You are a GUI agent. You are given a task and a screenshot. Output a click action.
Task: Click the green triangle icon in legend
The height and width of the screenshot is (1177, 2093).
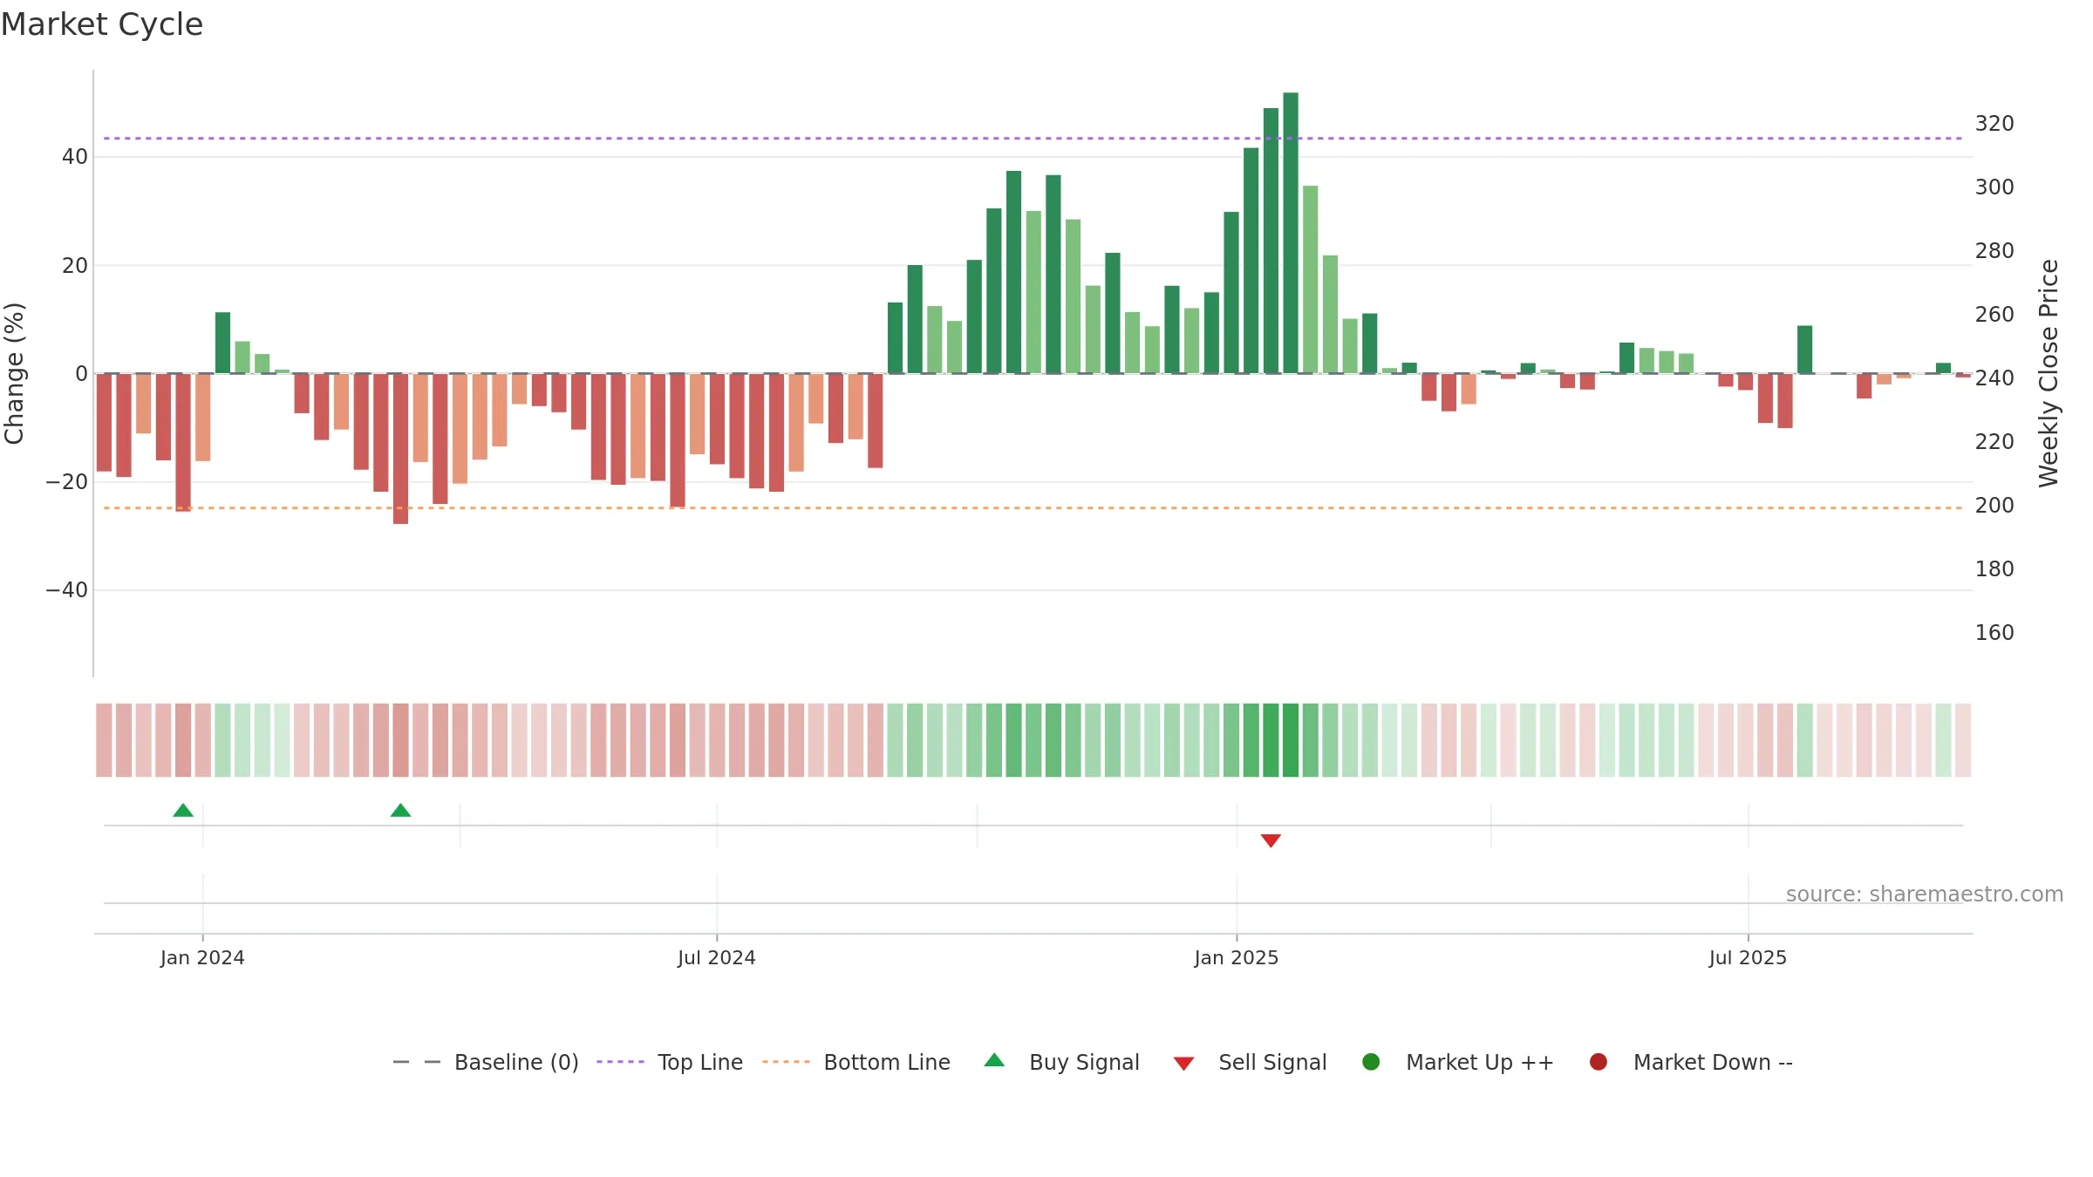click(994, 1060)
